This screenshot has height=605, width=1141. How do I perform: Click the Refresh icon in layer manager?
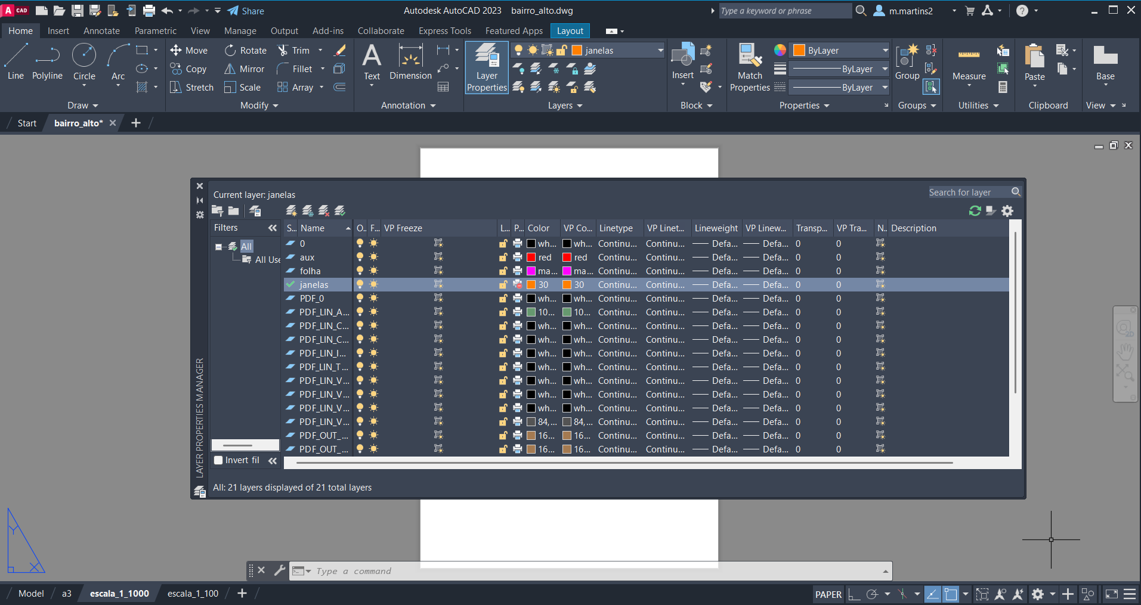pos(975,211)
